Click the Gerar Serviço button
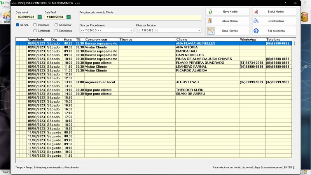 (227, 31)
